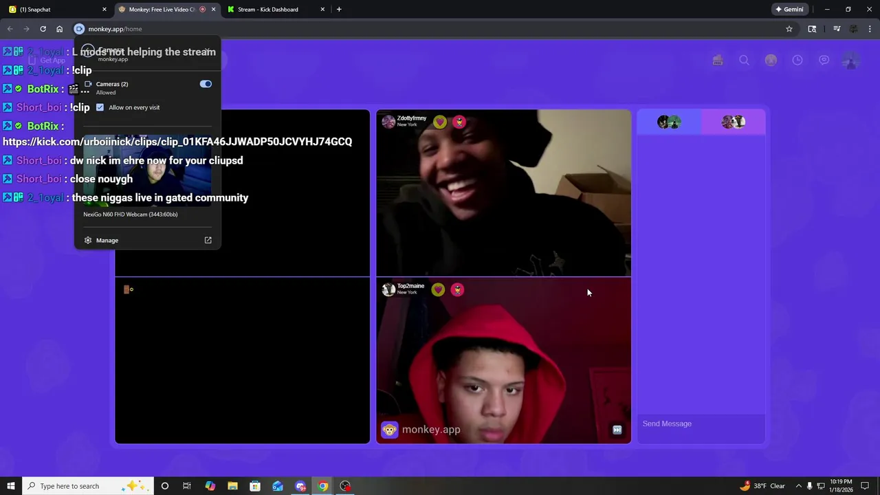Viewport: 880px width, 495px height.
Task: Select the right pink pair chat tab
Action: pos(733,122)
